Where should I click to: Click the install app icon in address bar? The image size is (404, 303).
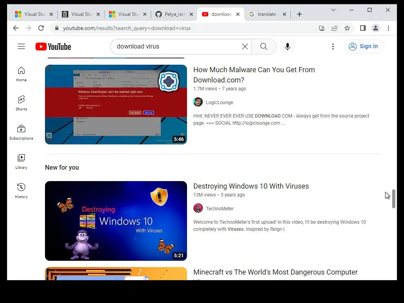(x=322, y=28)
